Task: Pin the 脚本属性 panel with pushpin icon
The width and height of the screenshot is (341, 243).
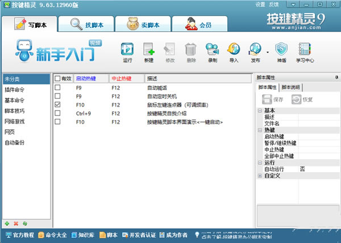Action: click(x=336, y=78)
